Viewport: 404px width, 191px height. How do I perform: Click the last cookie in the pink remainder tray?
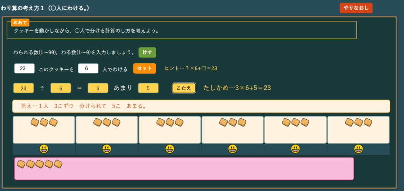58,163
